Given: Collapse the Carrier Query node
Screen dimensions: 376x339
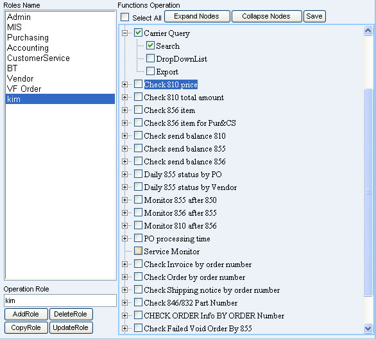Looking at the screenshot, I should (124, 33).
